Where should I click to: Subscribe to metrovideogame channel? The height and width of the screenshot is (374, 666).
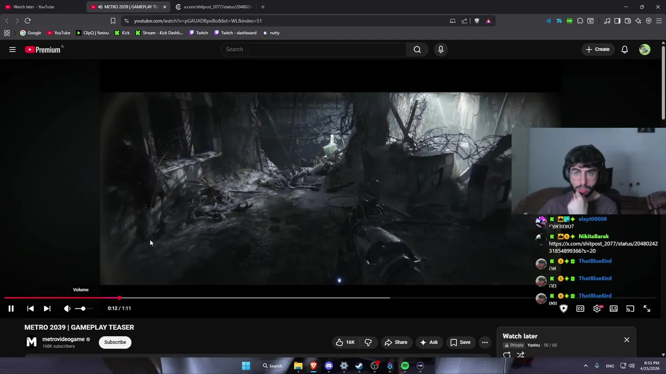coord(115,342)
